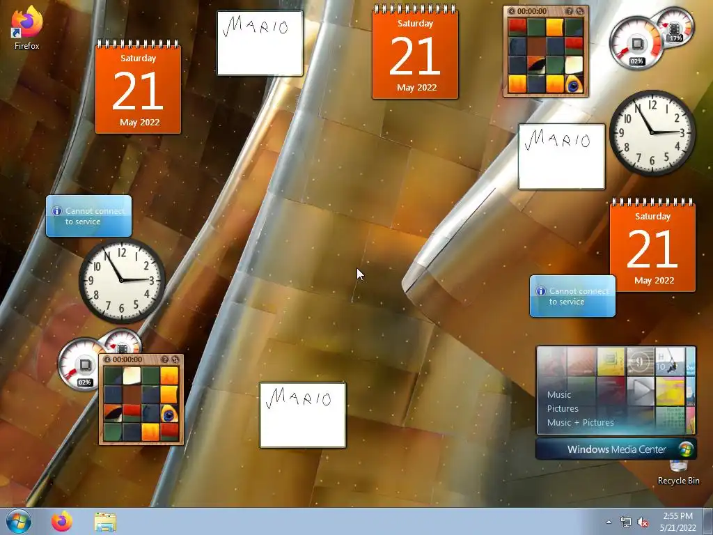This screenshot has width=713, height=535.
Task: Click info icon on the weather gadget above the clock
Action: (57, 211)
